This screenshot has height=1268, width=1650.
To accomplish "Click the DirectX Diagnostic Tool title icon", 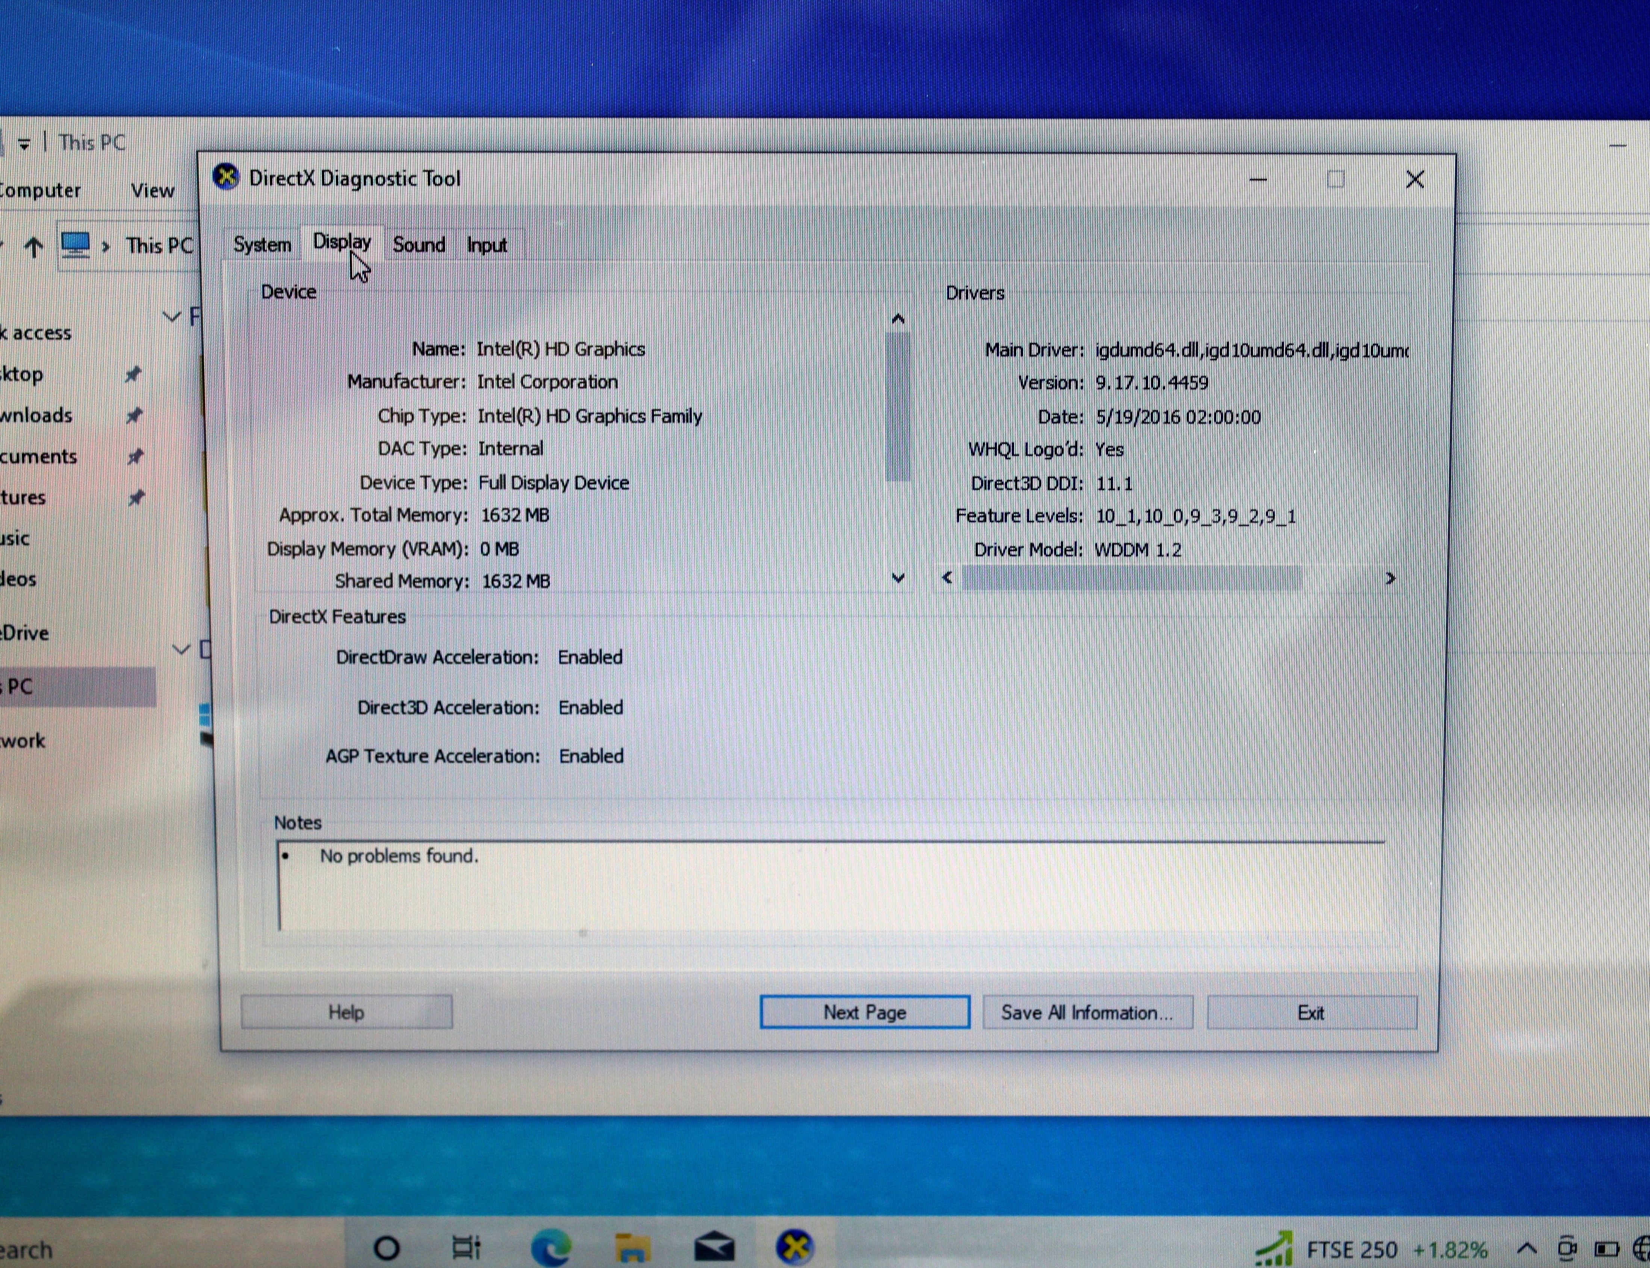I will pos(225,177).
